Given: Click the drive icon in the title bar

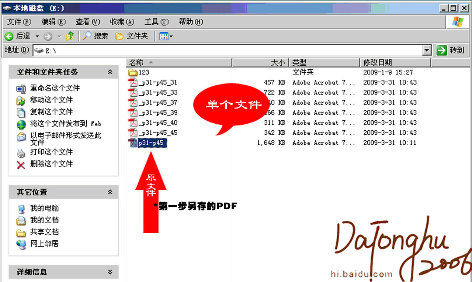Looking at the screenshot, I should point(7,8).
